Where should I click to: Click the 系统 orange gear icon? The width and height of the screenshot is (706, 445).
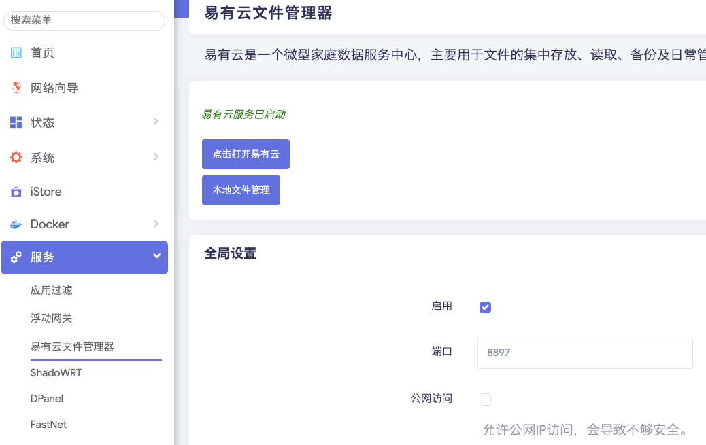[x=16, y=158]
